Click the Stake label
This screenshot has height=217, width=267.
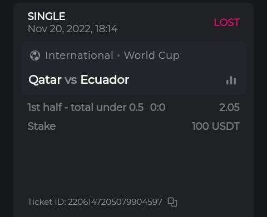tap(42, 126)
